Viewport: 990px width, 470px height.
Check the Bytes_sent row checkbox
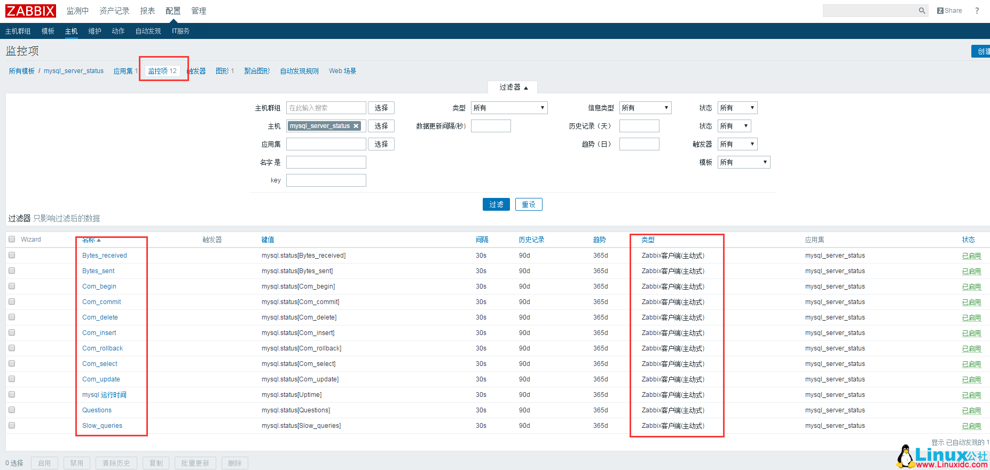pyautogui.click(x=12, y=270)
